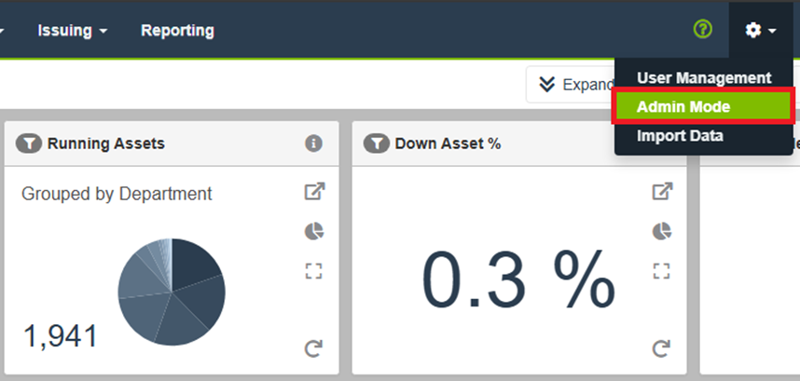Make Running Assets widget fullscreen
Screen dimensions: 800x381
point(313,271)
